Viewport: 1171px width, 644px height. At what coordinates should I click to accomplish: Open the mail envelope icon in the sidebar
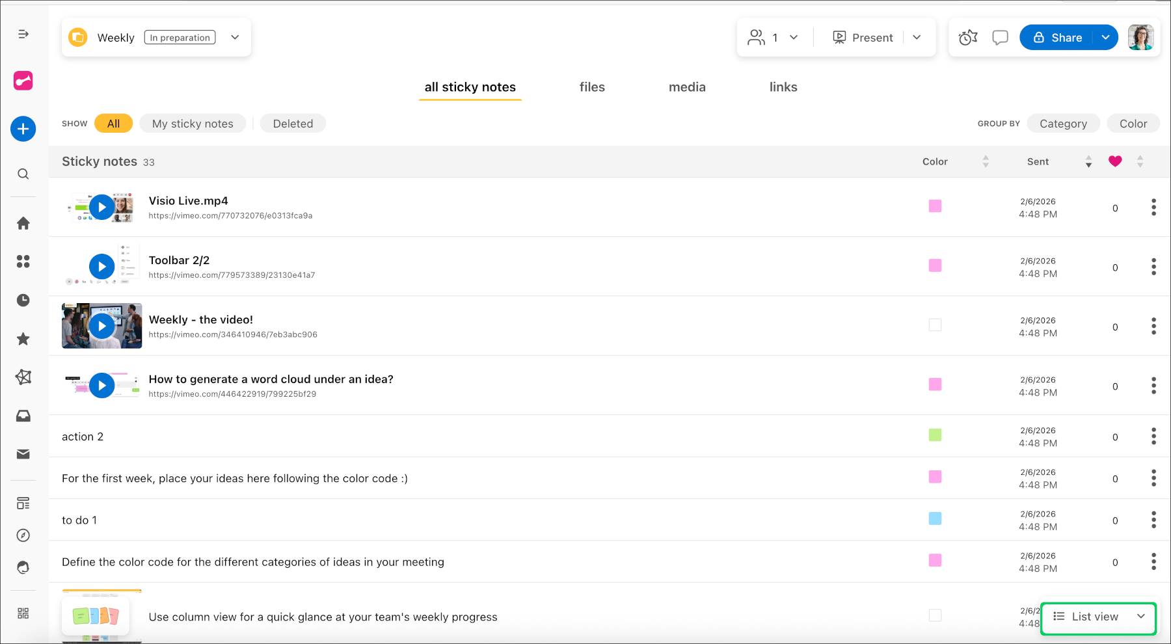pyautogui.click(x=23, y=454)
